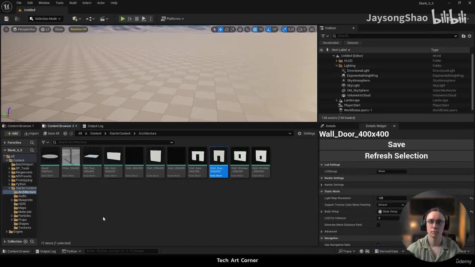Viewport: 475px width, 267px height.
Task: Navigate back in Content Browser history
Action: [x=65, y=133]
